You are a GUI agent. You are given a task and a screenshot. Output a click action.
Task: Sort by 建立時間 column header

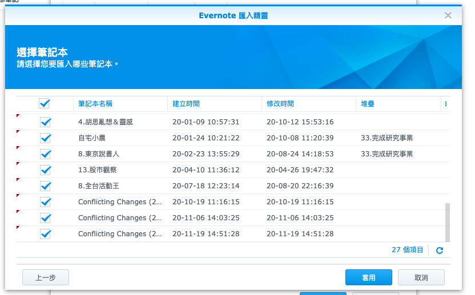(215, 104)
